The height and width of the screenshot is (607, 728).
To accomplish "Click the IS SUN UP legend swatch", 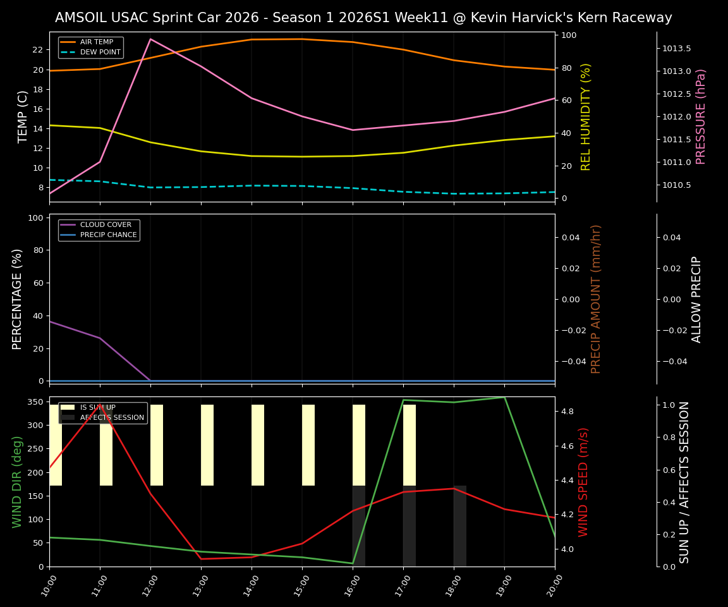I will (66, 407).
